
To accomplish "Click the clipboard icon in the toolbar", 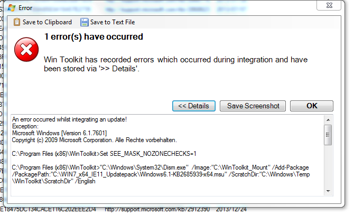I will (x=17, y=22).
